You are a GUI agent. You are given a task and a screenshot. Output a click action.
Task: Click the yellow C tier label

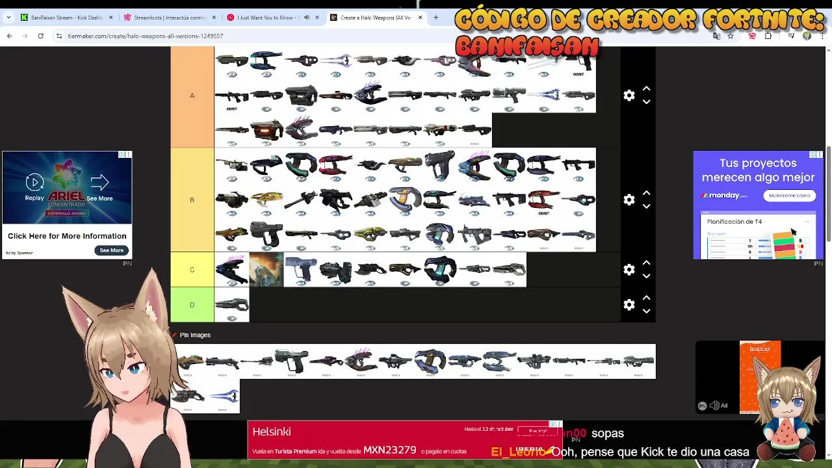click(x=192, y=269)
